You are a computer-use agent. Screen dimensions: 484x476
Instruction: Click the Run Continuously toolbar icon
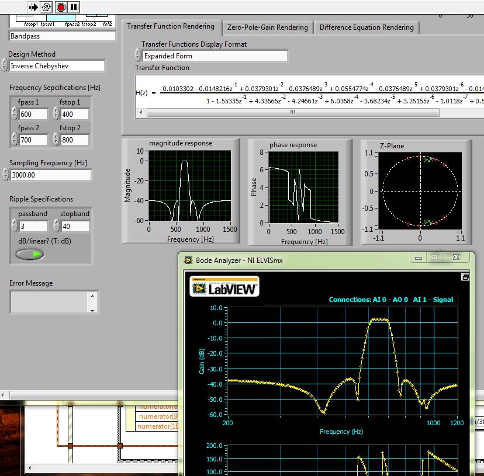(x=47, y=7)
